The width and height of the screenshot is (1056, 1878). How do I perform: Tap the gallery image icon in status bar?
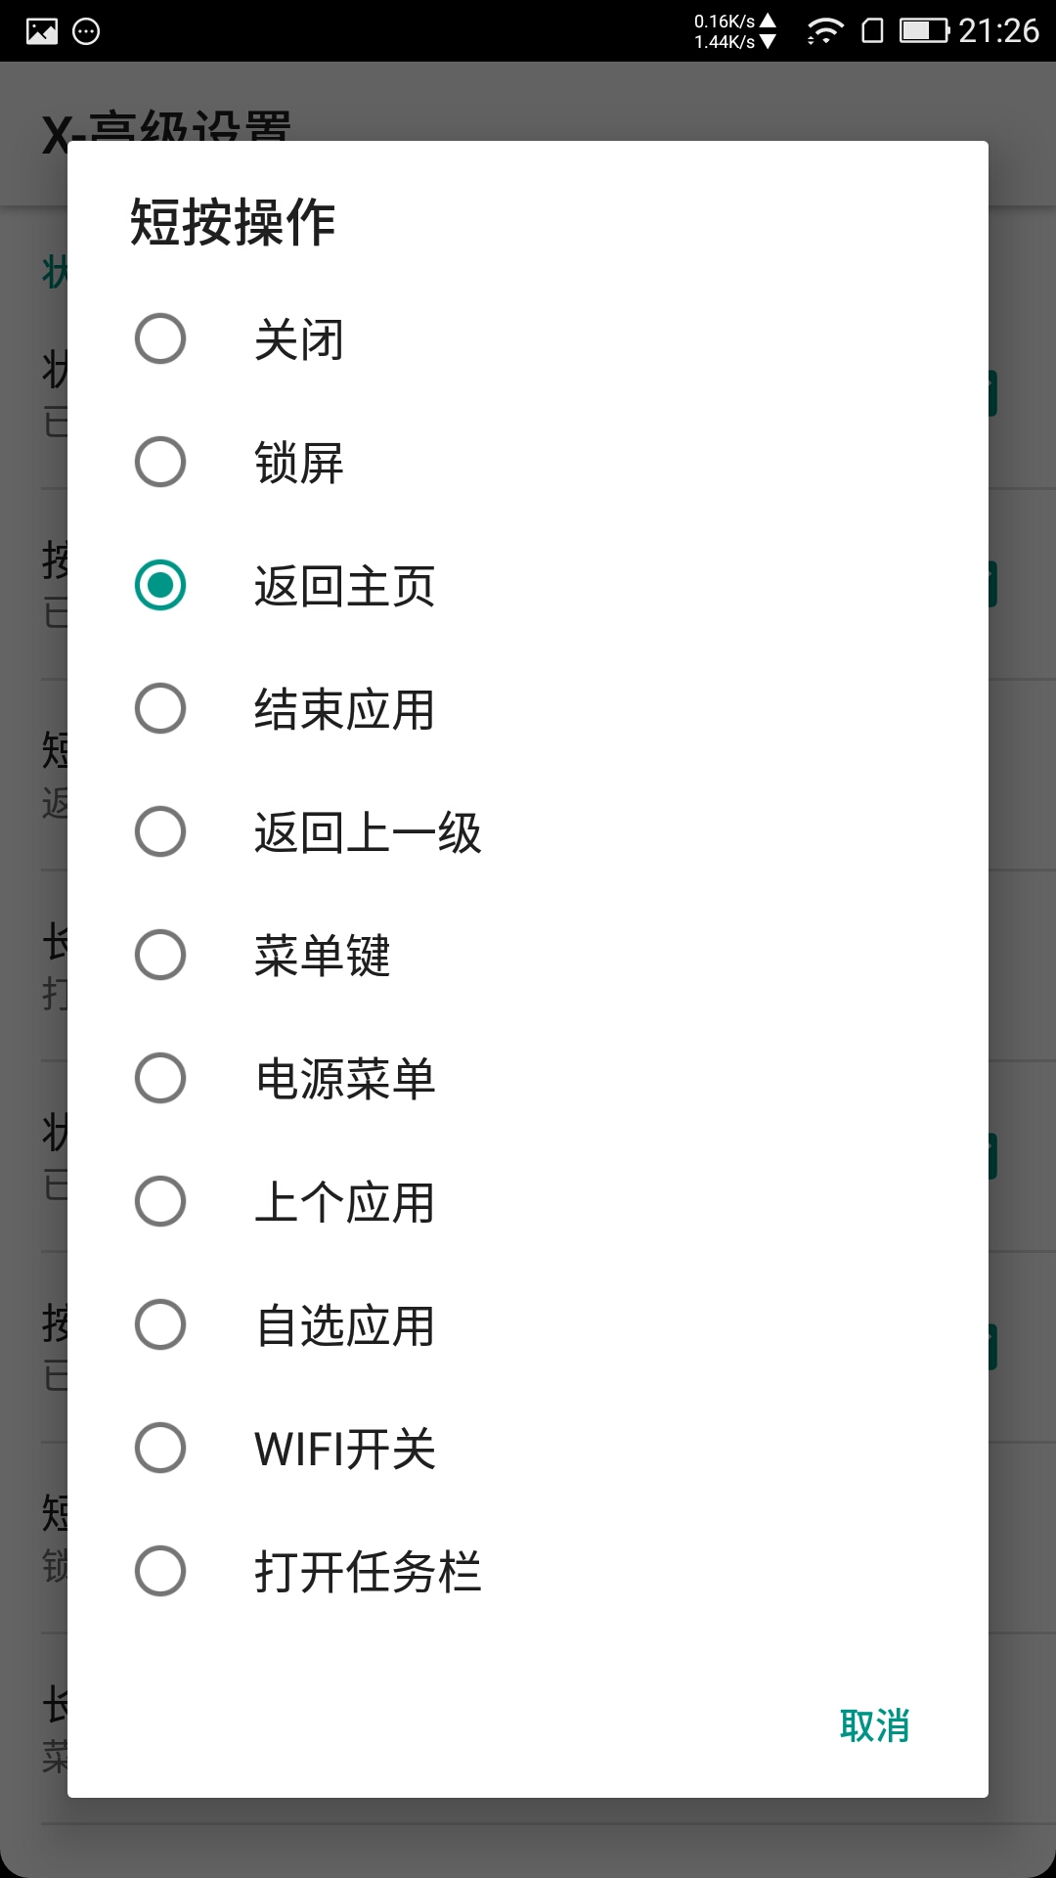[x=42, y=31]
